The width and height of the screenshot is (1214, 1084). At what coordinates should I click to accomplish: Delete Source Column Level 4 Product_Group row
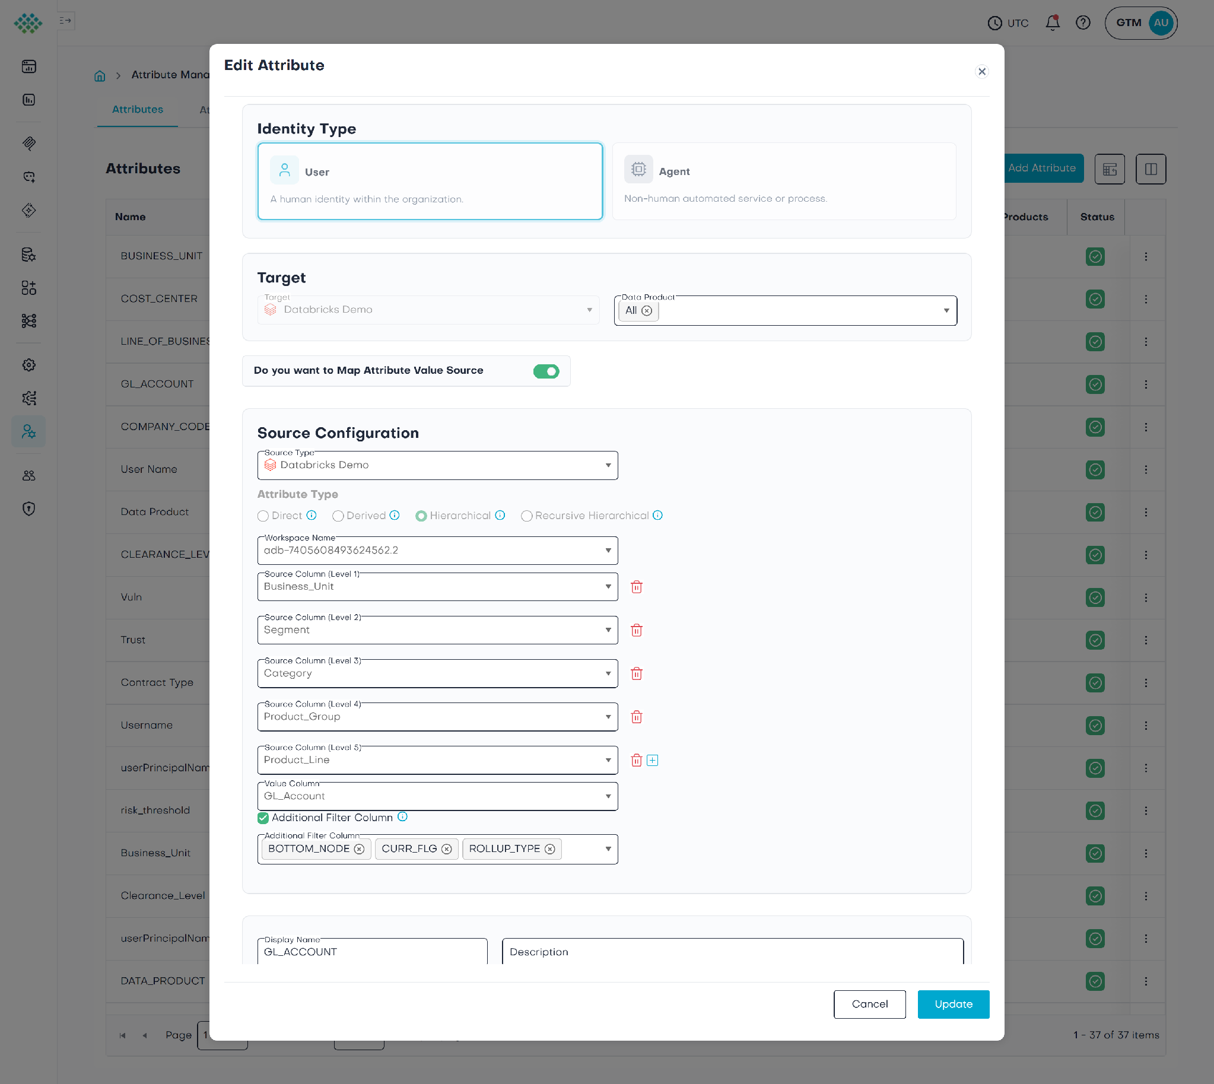(x=636, y=717)
